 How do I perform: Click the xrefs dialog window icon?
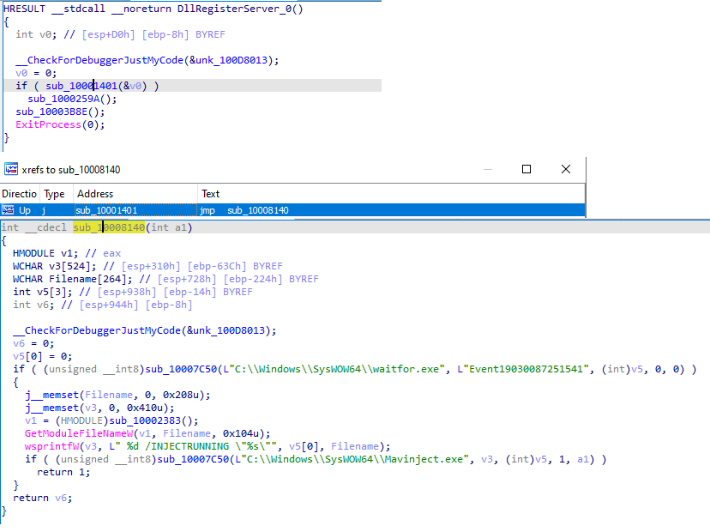coord(11,169)
